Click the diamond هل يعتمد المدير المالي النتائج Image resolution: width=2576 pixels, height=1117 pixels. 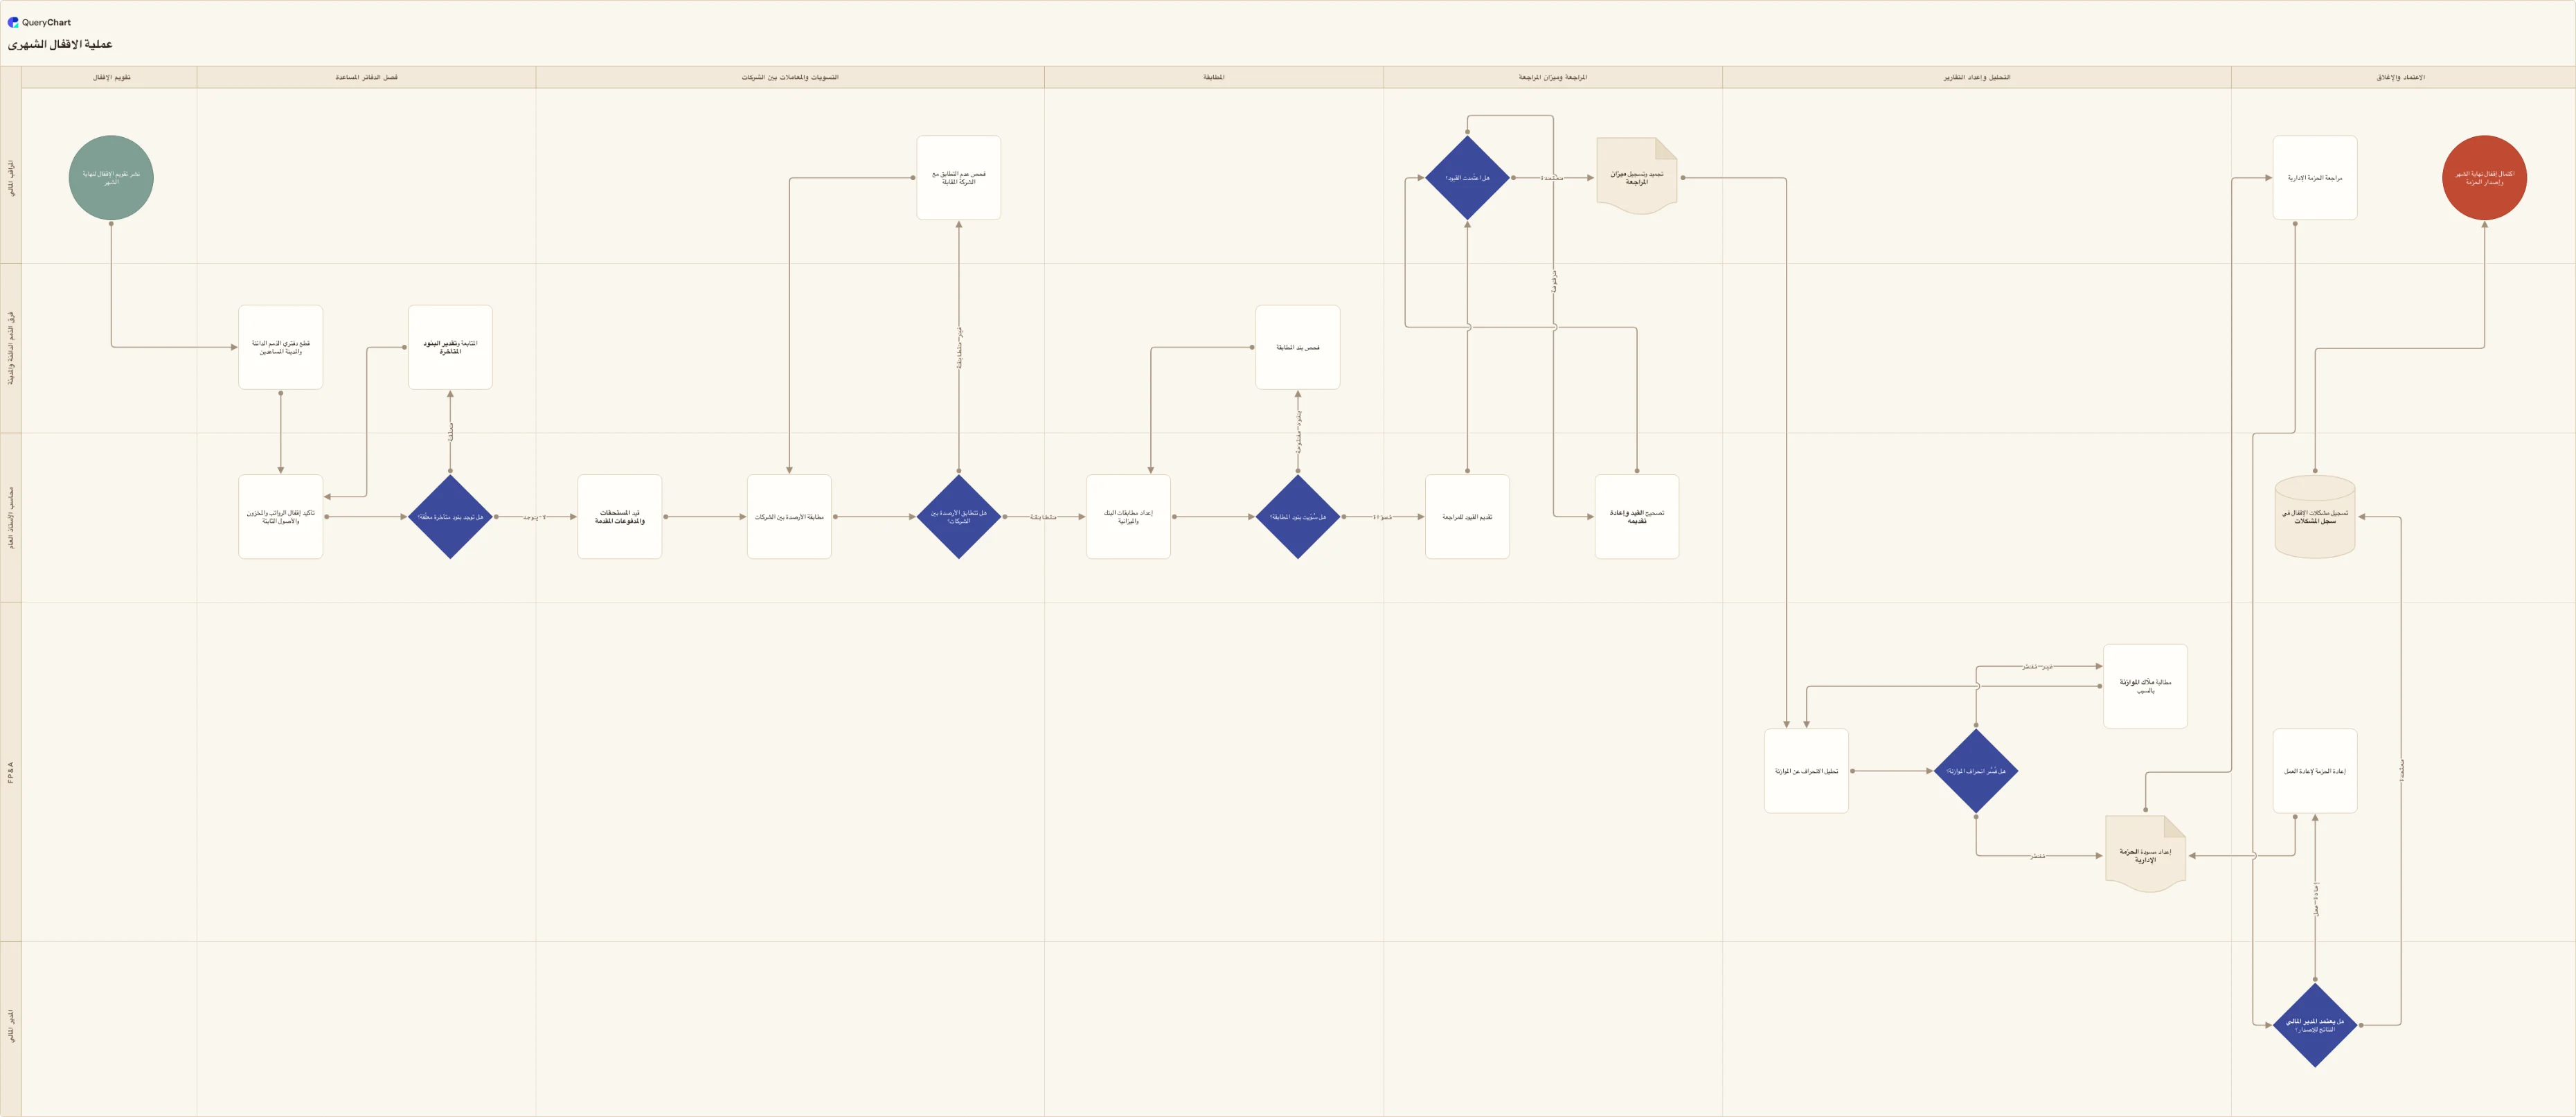[2315, 1025]
